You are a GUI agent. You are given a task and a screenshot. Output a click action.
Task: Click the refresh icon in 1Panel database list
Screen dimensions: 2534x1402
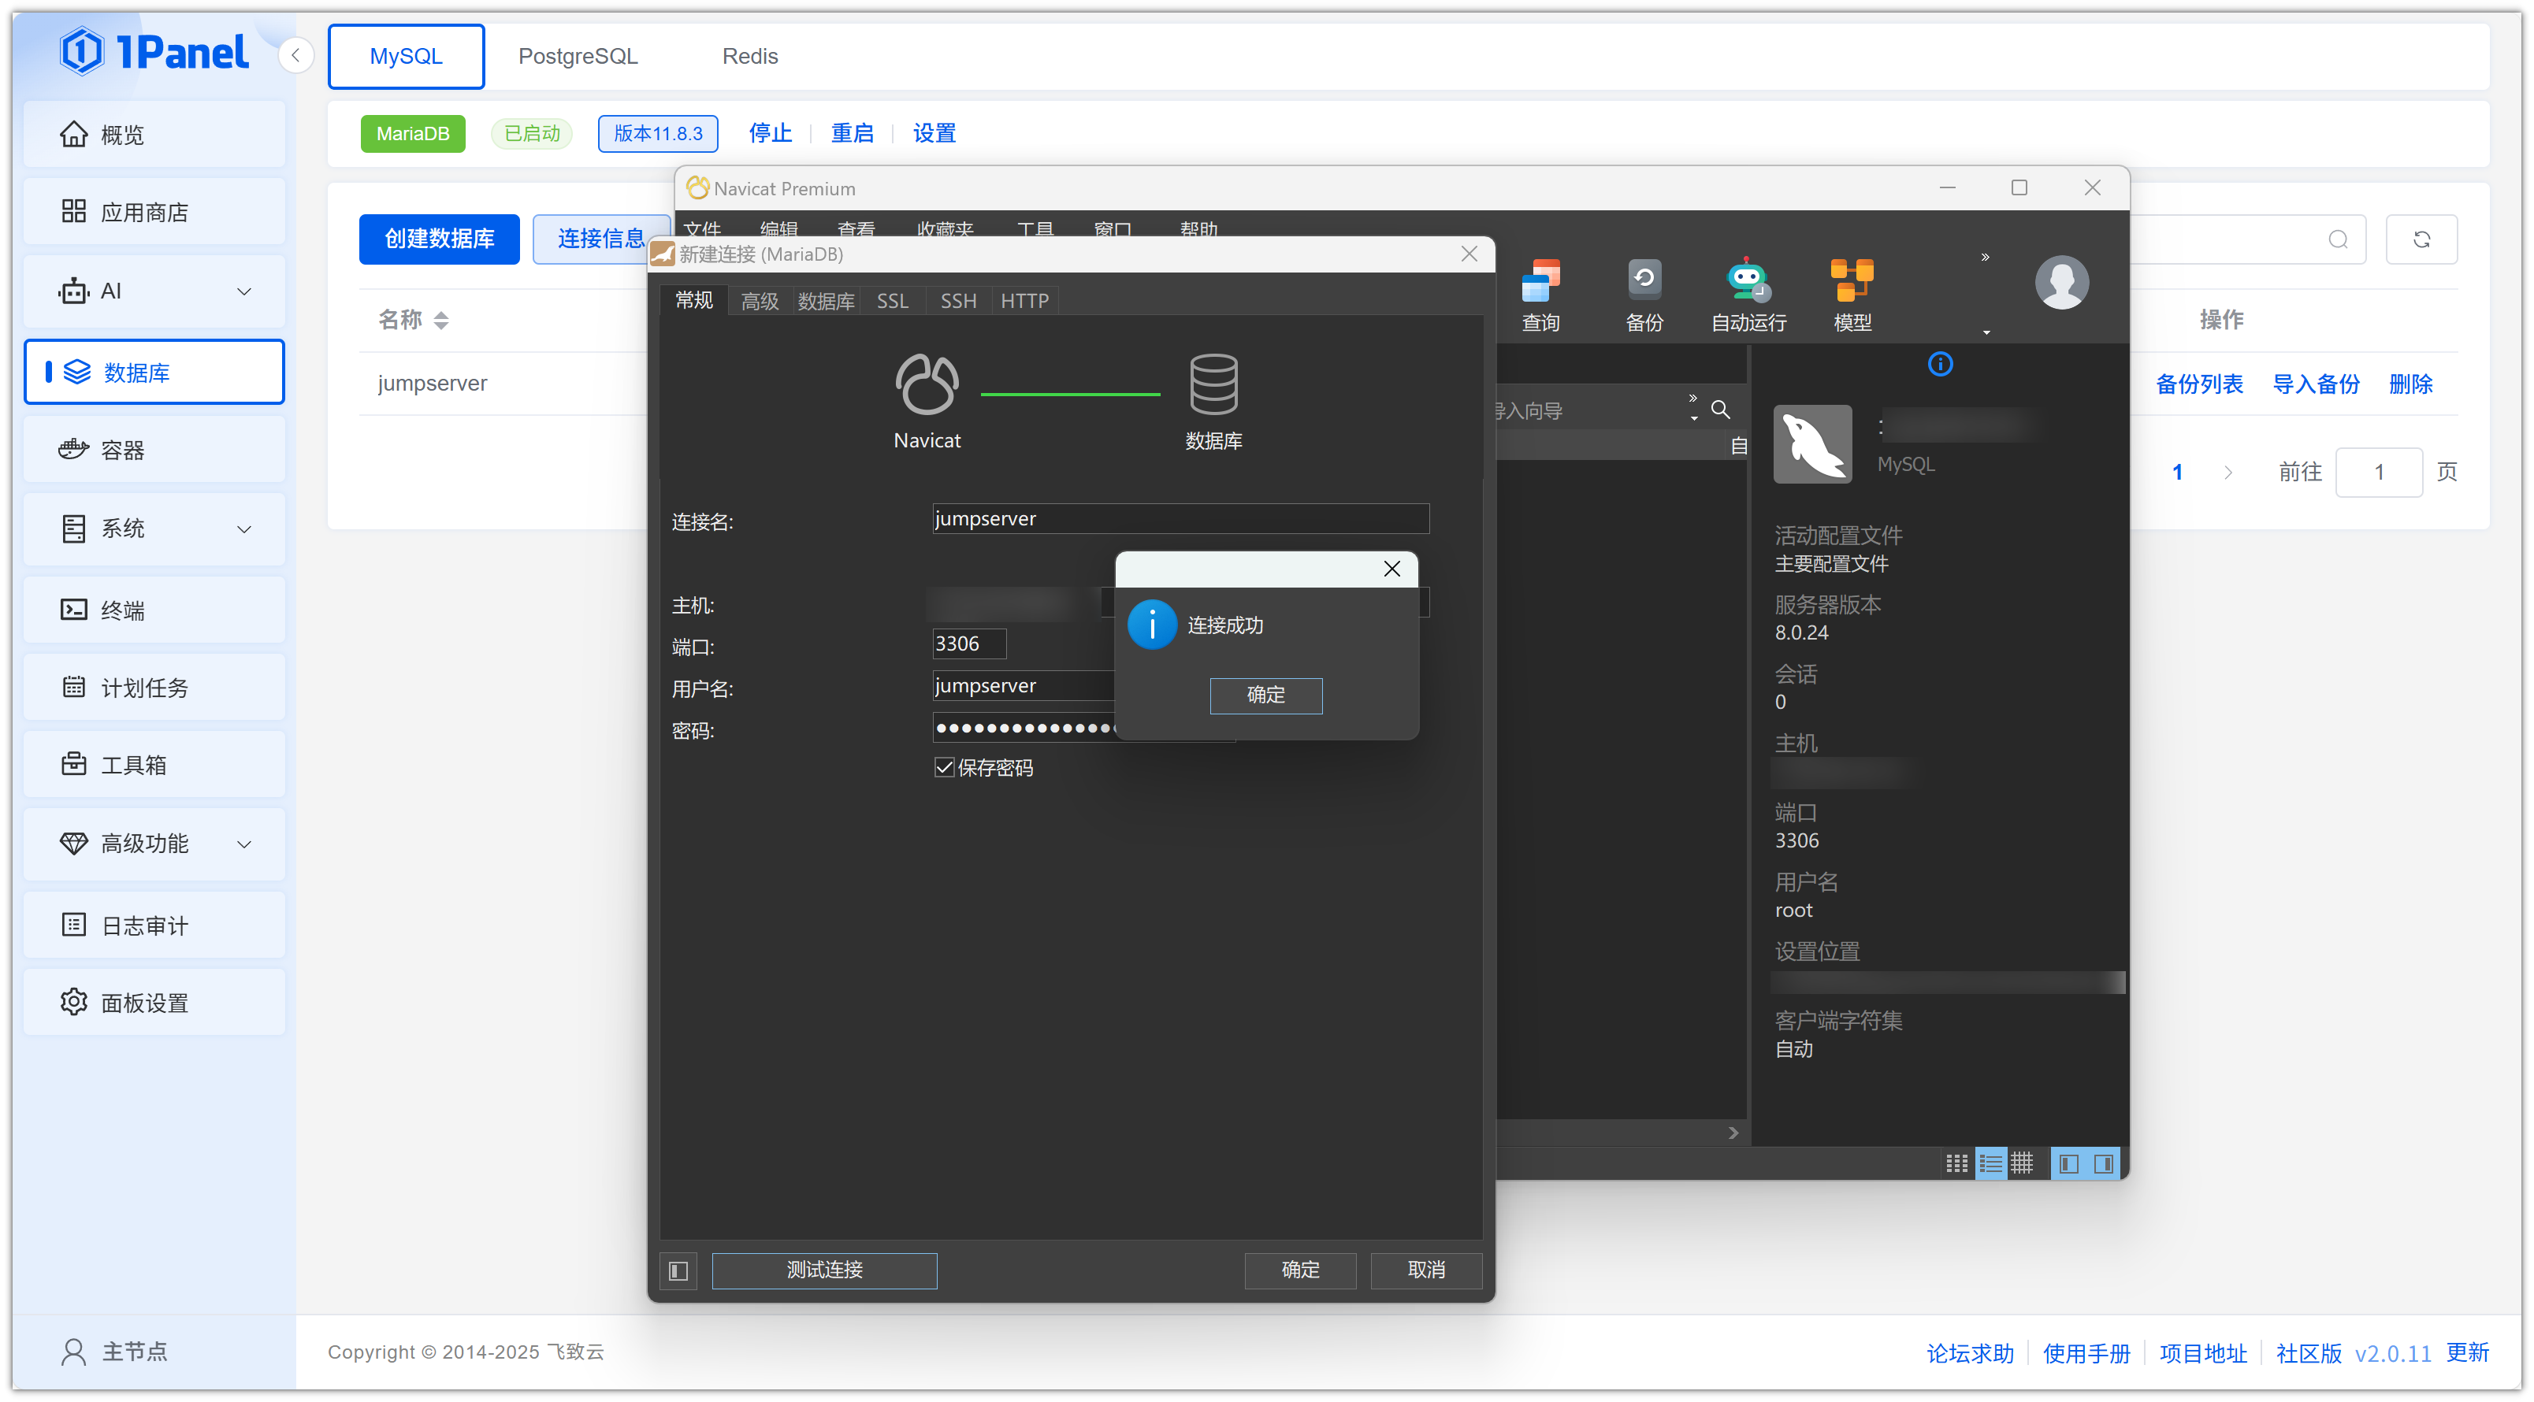[x=2421, y=239]
